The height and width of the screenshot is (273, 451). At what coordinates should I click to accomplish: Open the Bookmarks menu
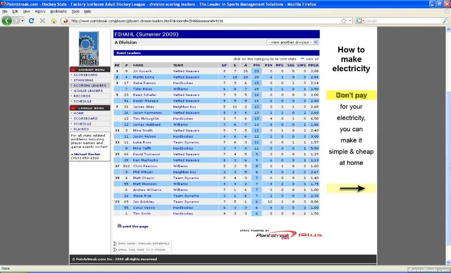pos(59,11)
